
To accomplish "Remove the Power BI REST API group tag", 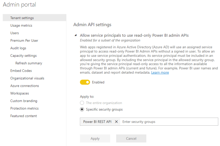I will click(116, 122).
